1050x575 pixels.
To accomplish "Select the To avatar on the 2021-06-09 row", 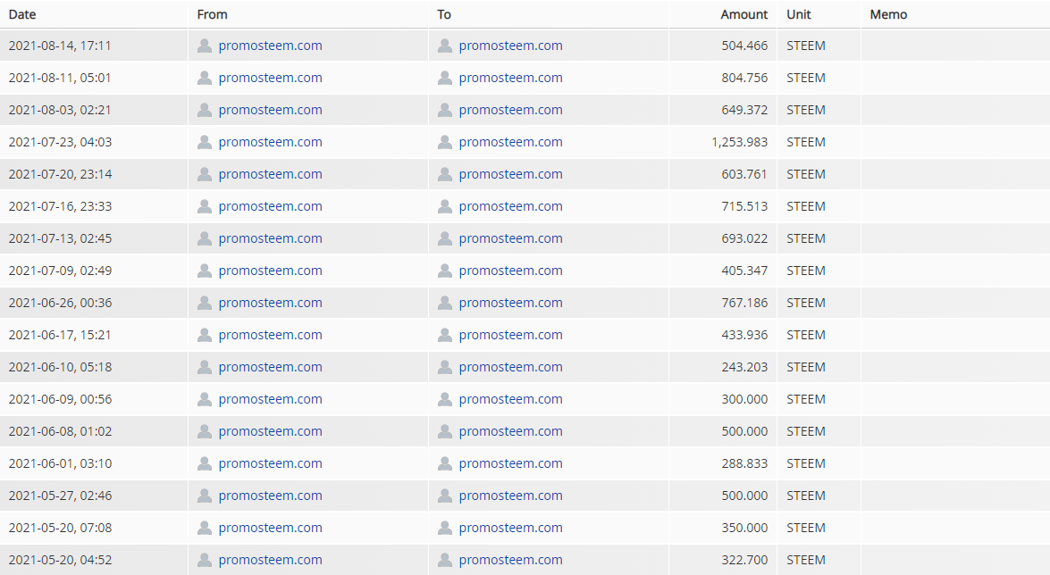I will tap(444, 399).
